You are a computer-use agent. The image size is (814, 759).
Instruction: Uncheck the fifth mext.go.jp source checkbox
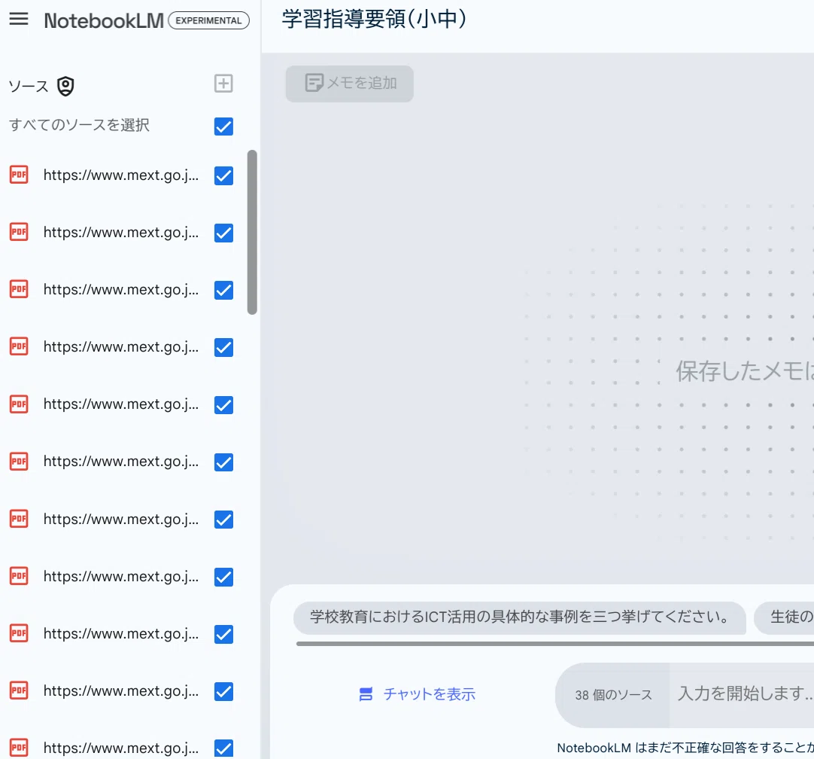223,404
